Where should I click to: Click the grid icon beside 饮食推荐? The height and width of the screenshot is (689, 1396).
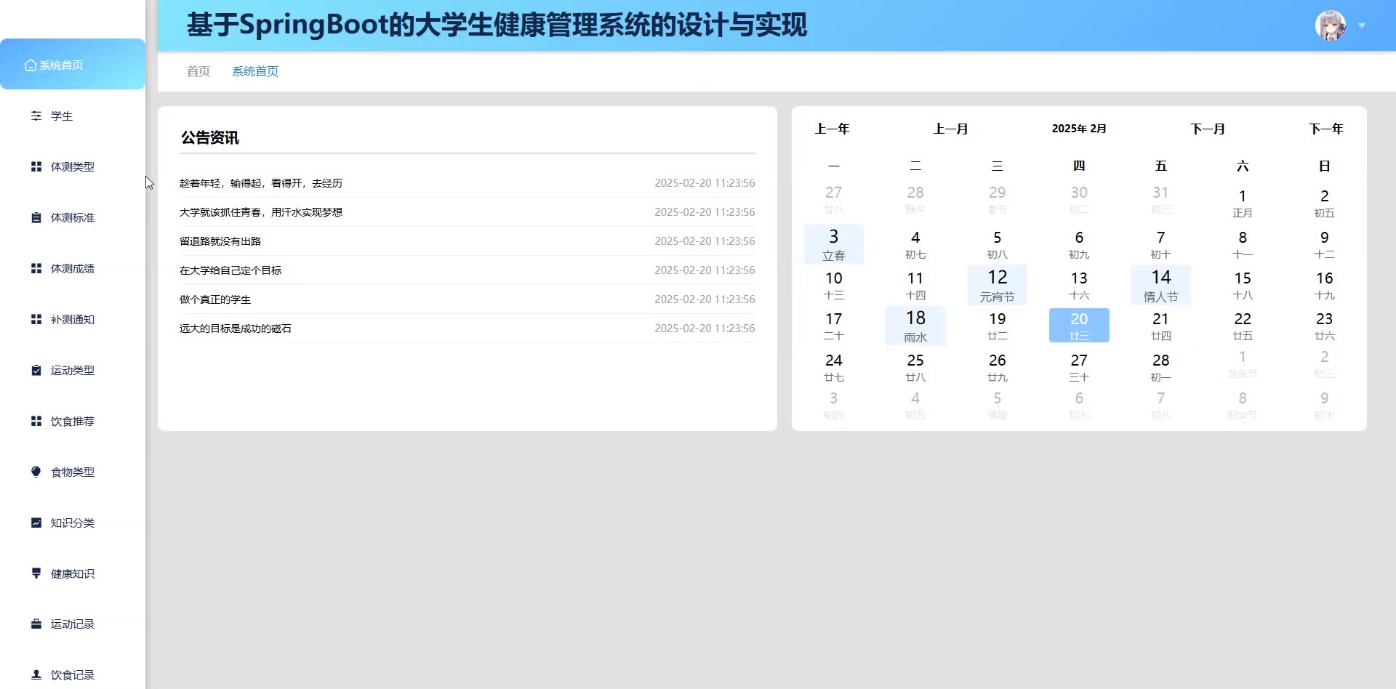(x=36, y=422)
